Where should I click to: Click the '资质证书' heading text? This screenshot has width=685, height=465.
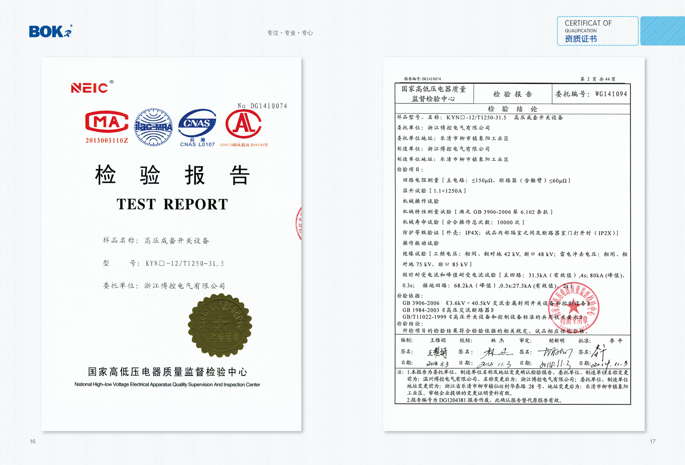tap(580, 39)
